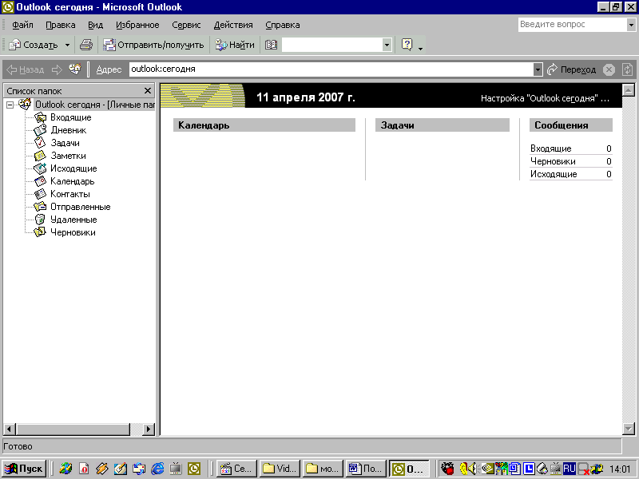639x479 pixels.
Task: Click the Outlook Today home icon
Action: click(x=75, y=69)
